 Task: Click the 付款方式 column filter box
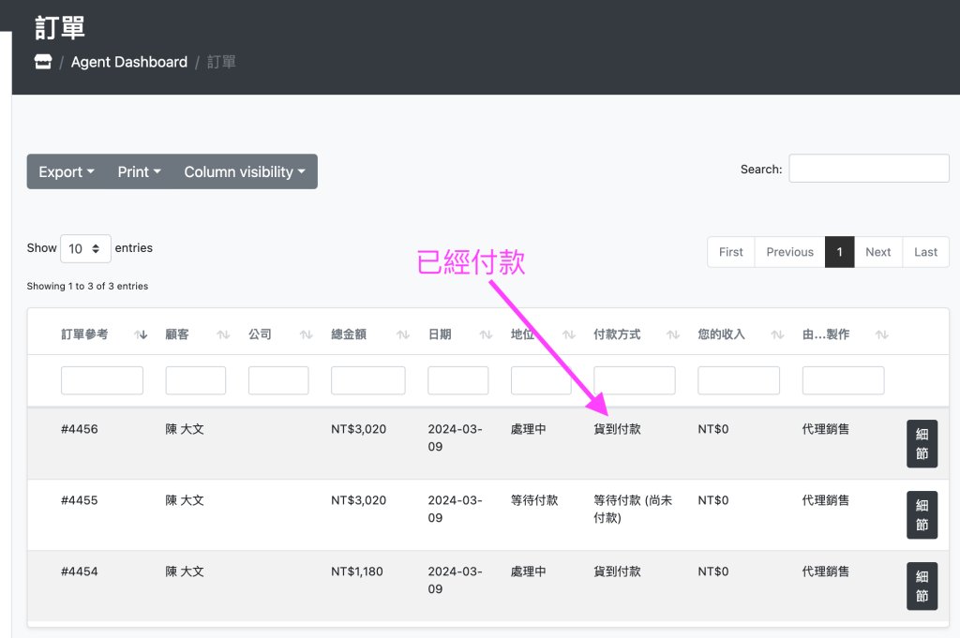point(635,380)
